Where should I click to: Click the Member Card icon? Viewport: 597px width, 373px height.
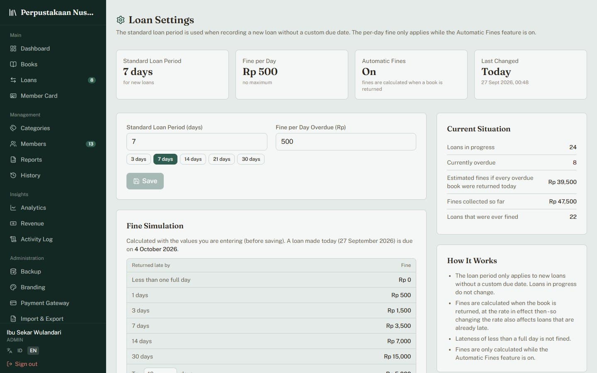[13, 96]
